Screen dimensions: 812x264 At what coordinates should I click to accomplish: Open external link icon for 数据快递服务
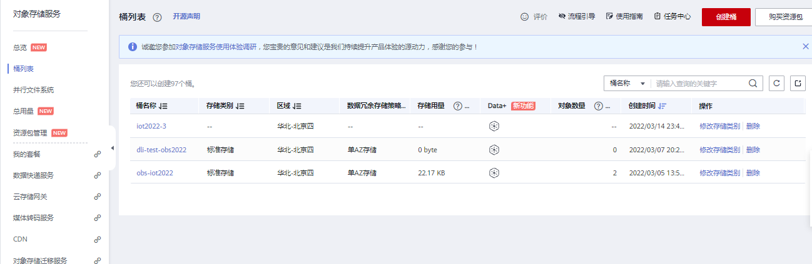97,175
